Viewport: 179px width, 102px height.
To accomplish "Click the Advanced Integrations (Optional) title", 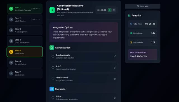I will tap(70, 8).
